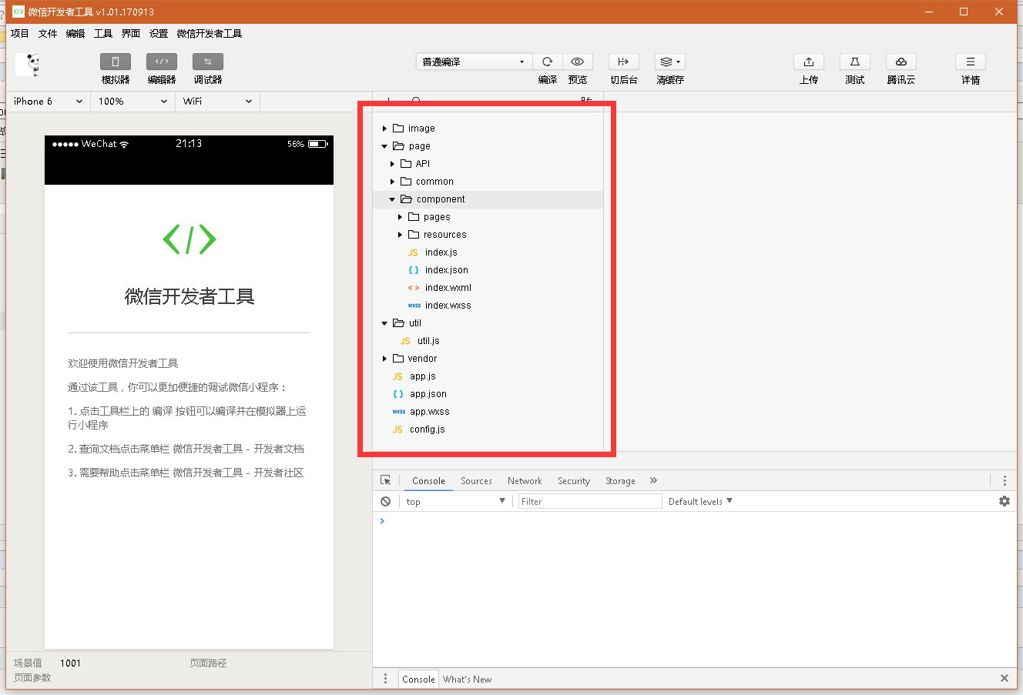Expand the vendor folder arrow

pyautogui.click(x=384, y=359)
